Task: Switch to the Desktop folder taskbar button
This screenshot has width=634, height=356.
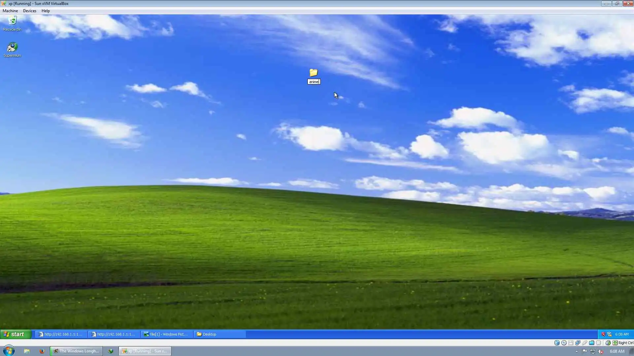Action: (x=219, y=334)
